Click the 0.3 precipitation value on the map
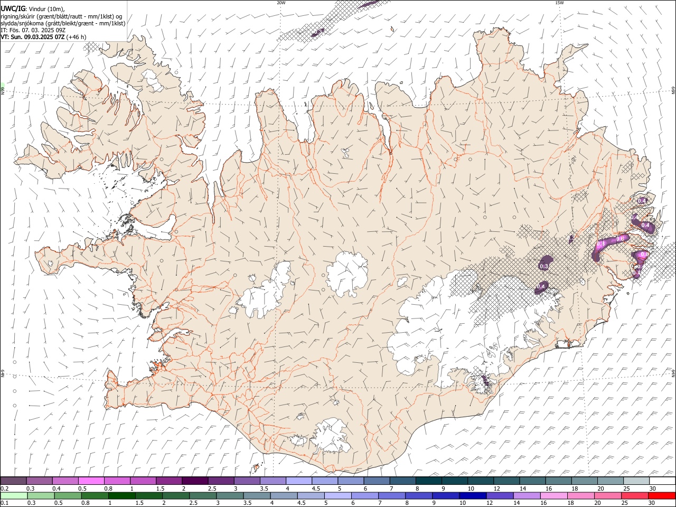The height and width of the screenshot is (507, 676). pos(544,267)
